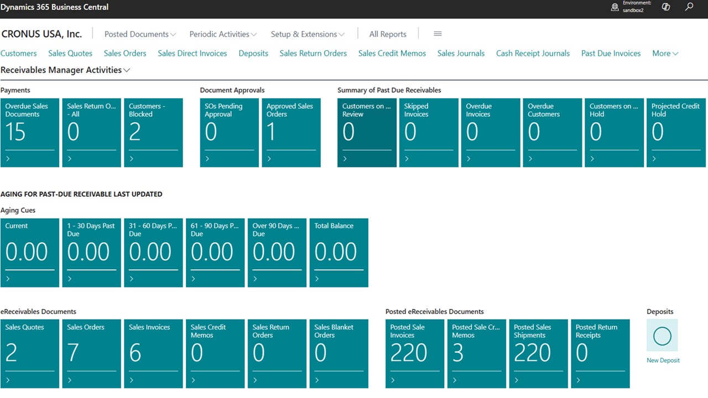Click the Environment globe icon

tap(615, 7)
